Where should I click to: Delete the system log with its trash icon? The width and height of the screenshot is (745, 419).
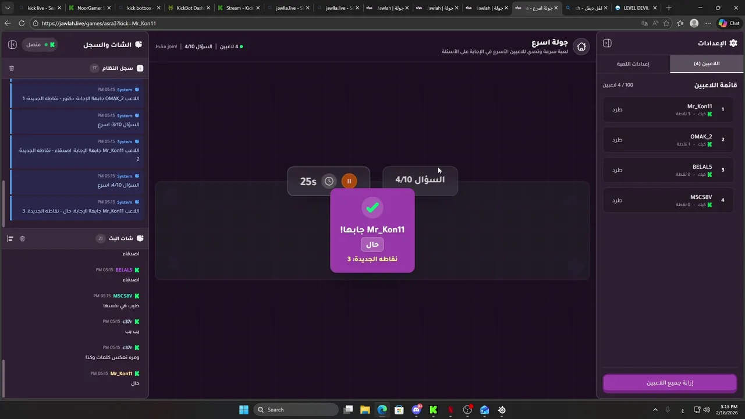(12, 68)
